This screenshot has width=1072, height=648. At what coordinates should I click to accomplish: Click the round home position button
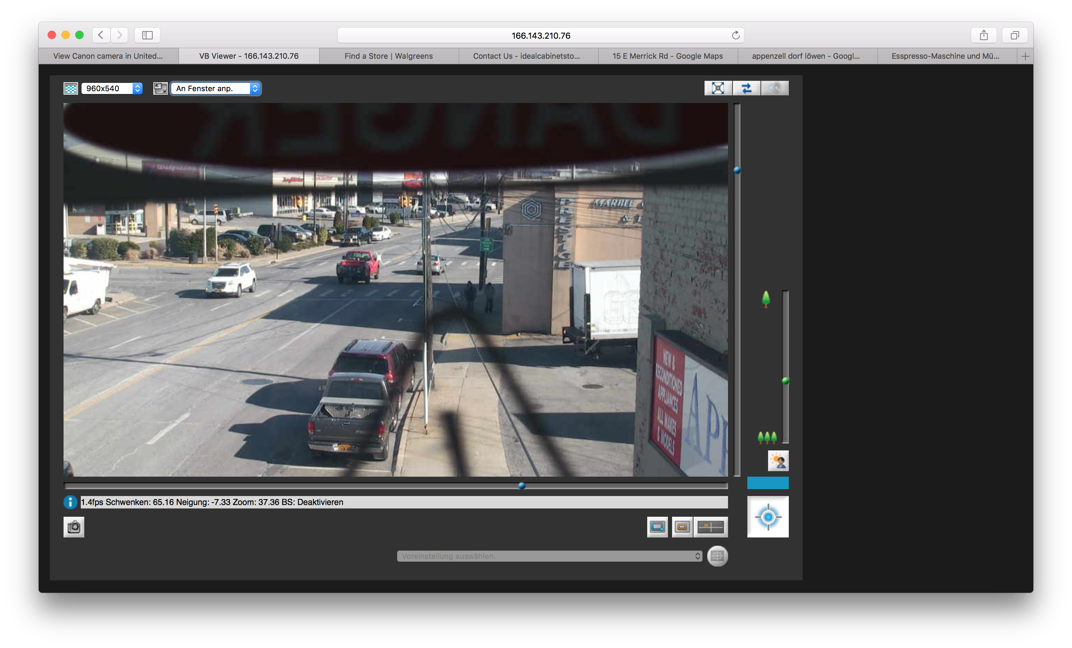coord(717,556)
